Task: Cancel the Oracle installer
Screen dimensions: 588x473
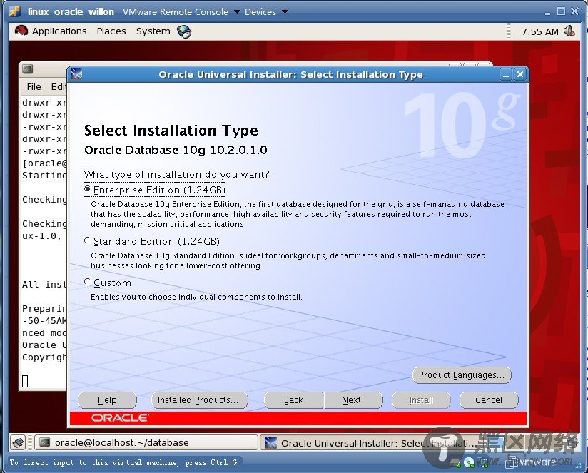Action: click(489, 400)
